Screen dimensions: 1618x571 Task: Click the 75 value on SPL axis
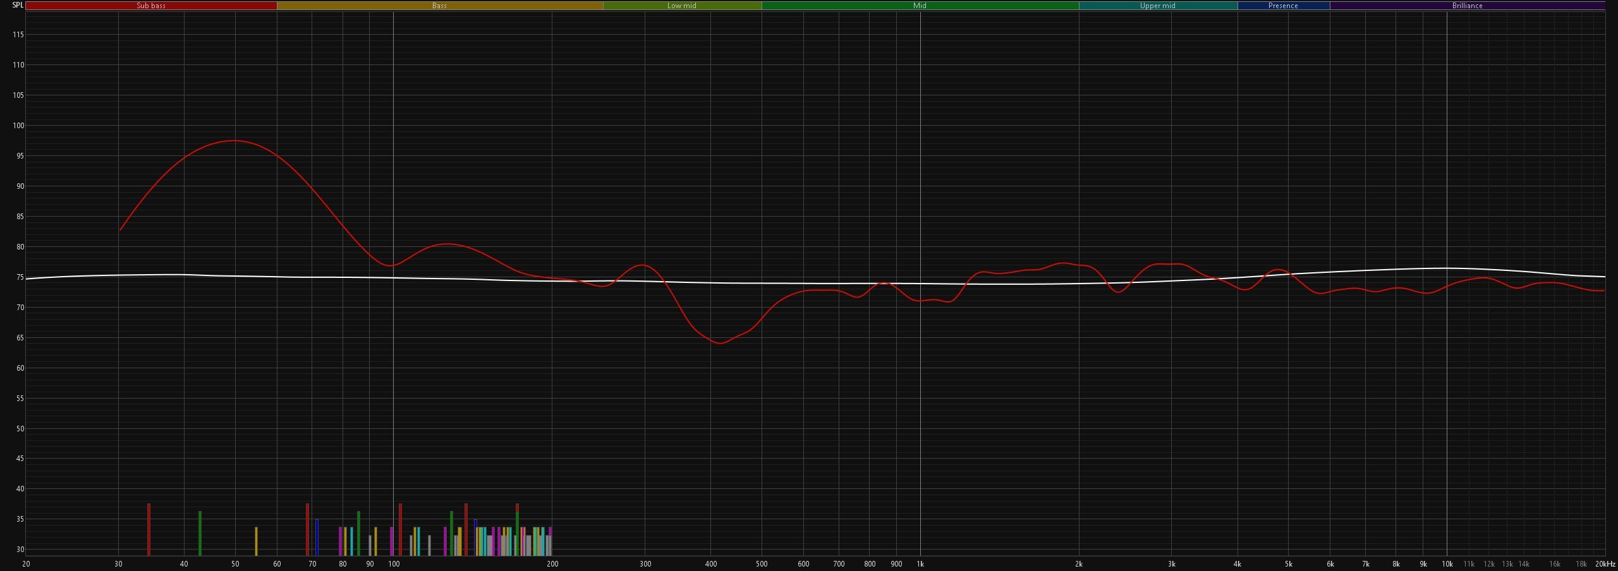click(x=20, y=277)
